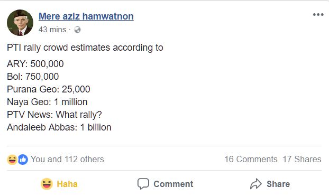Click the 'PTI rally crowd estimates' post text
Image resolution: width=329 pixels, height=196 pixels.
(x=85, y=48)
